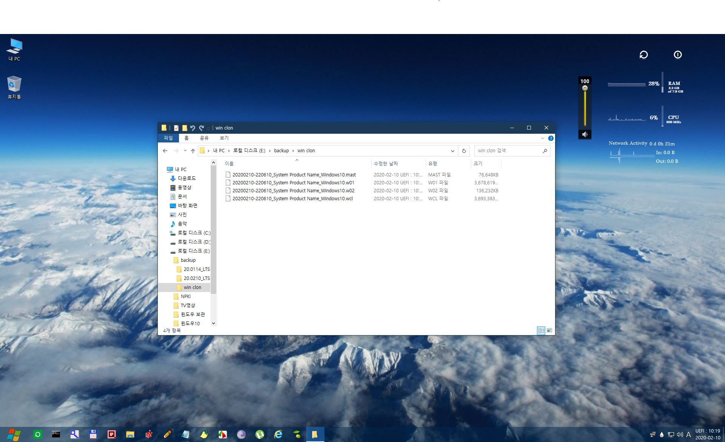Select the 휴지통 recycle bin icon
Viewport: 725px width, 442px height.
pyautogui.click(x=14, y=87)
